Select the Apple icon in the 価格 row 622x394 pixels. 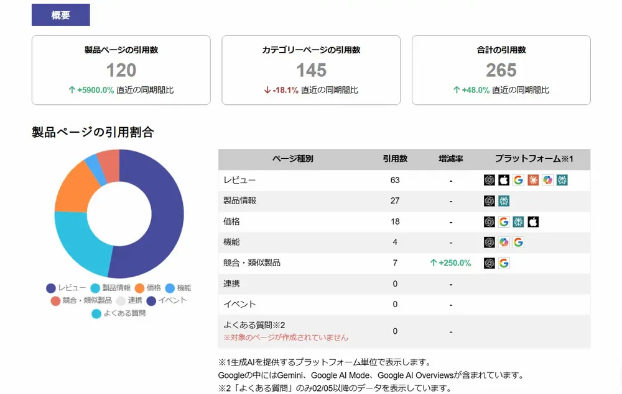533,222
